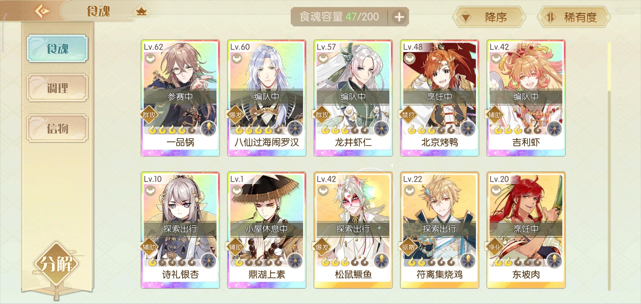641x304 pixels.
Task: Select the 诗礼银杏 character card
Action: click(x=180, y=230)
